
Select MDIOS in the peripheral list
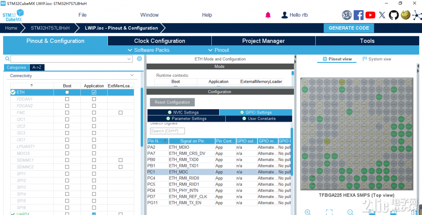23,153
